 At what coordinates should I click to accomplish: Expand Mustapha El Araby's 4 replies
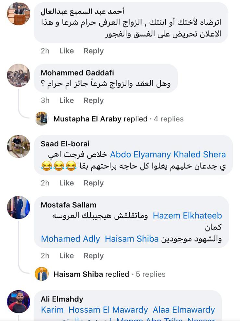click(x=169, y=119)
